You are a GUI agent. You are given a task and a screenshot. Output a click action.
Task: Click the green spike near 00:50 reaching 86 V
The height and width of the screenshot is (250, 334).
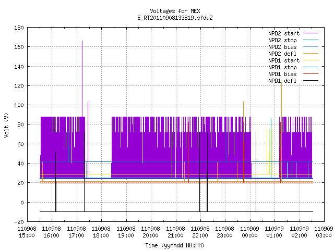click(271, 148)
